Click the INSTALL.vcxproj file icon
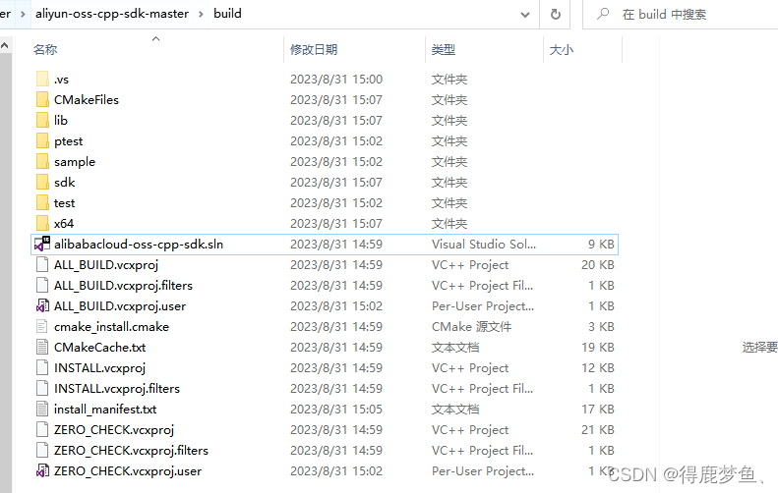Viewport: 778px width, 493px height. coord(42,368)
